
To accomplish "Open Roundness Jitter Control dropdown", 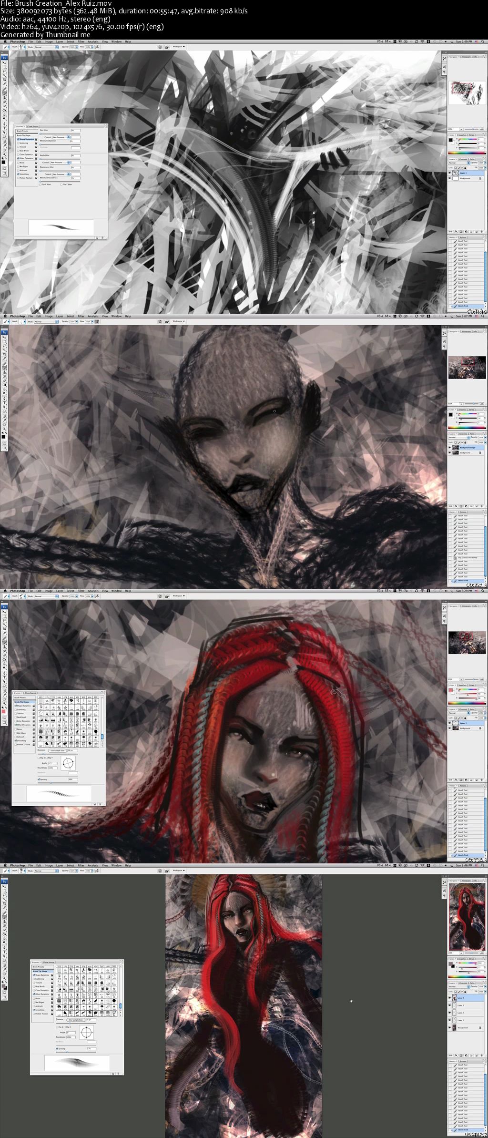I will point(61,174).
